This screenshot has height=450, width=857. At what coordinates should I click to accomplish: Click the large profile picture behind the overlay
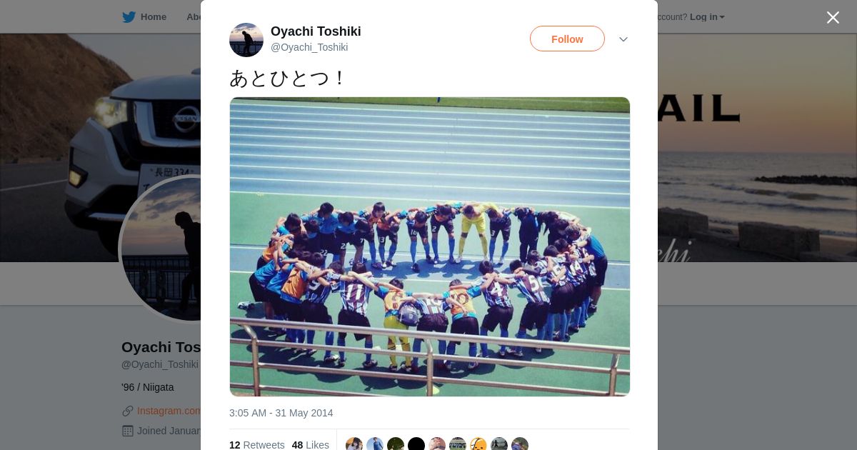[x=161, y=249]
